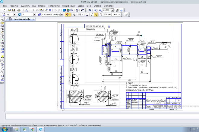
Task: Select the Linear dimension tool
Action: (2, 61)
